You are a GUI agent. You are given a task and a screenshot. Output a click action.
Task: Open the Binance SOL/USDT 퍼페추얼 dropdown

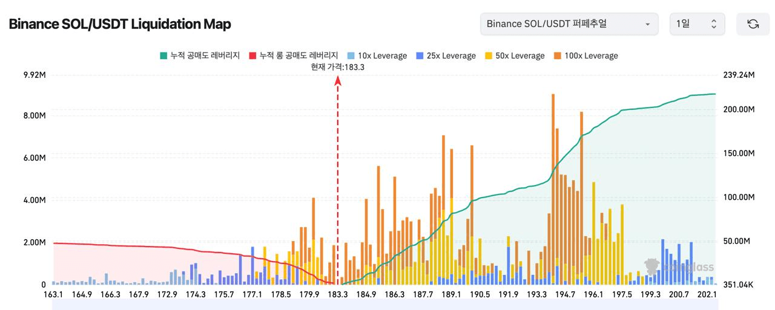(x=569, y=24)
